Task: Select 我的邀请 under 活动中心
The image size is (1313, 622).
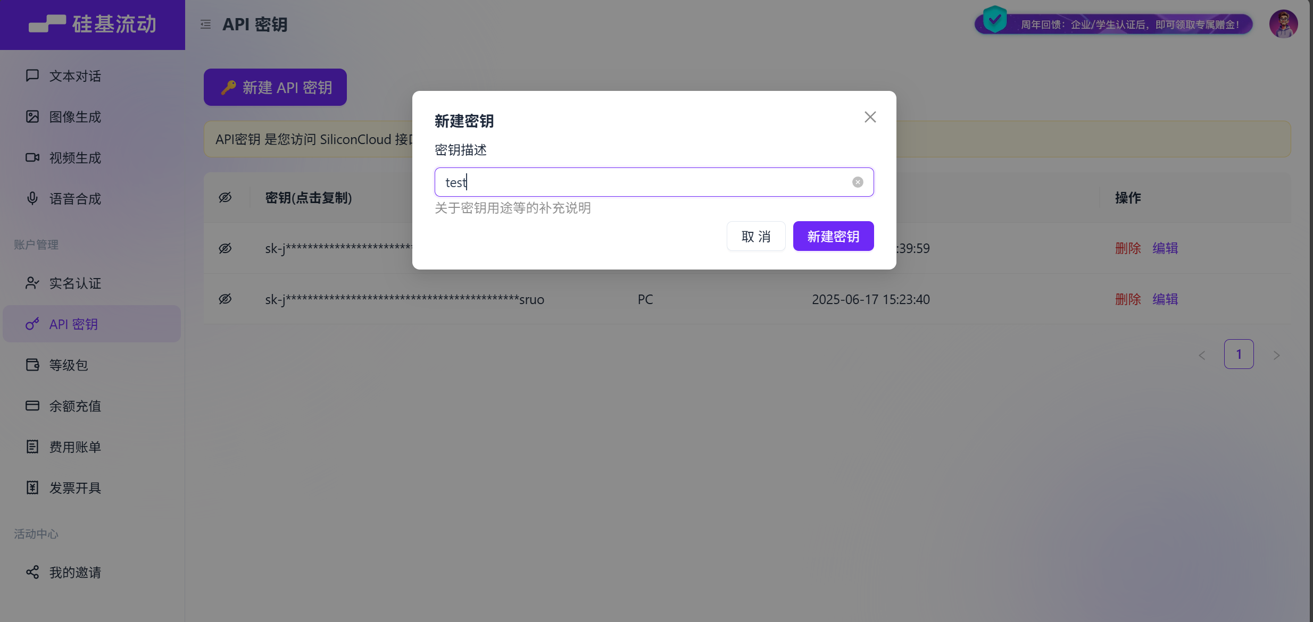Action: click(x=74, y=572)
